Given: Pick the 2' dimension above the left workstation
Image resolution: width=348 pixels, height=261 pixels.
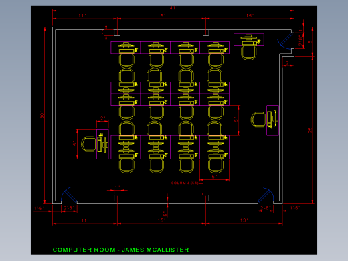Looking at the screenshot, I should tap(102, 118).
